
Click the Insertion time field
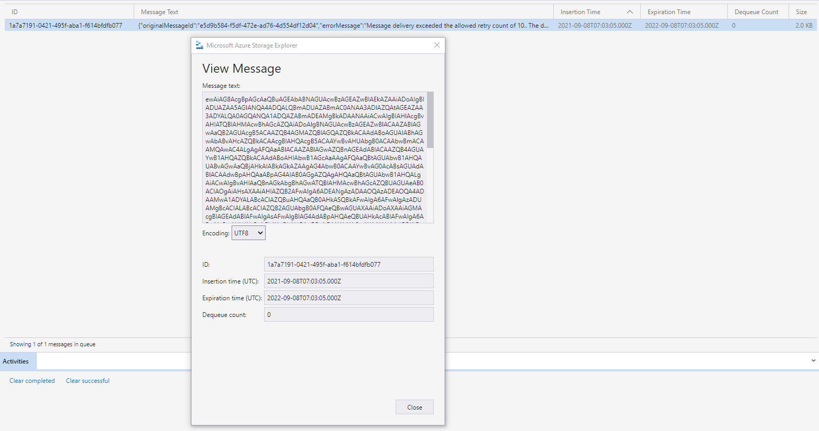tap(348, 281)
